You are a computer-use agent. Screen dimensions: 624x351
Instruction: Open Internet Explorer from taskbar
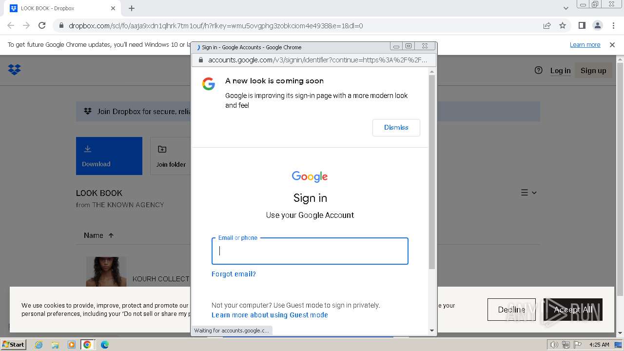click(x=39, y=345)
